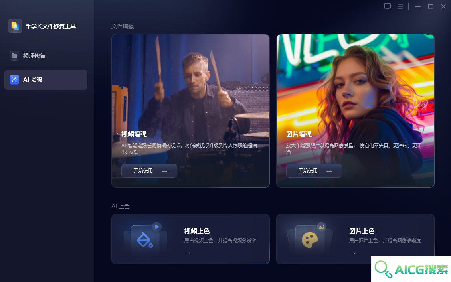The height and width of the screenshot is (282, 451).
Task: Open the feedback message icon
Action: pos(388,6)
